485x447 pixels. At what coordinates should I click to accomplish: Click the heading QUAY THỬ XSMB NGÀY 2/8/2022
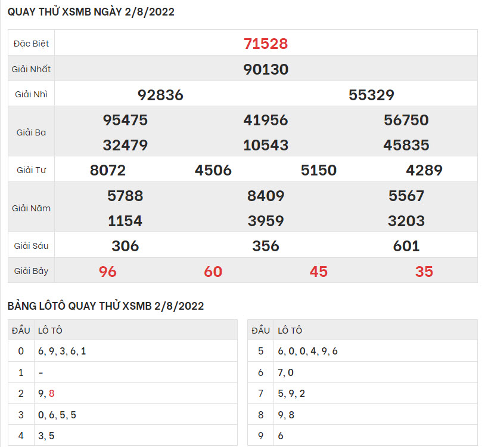tap(91, 12)
